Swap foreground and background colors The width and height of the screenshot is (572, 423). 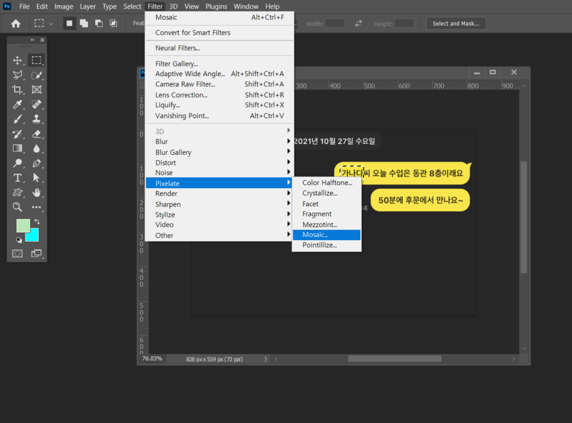37,221
